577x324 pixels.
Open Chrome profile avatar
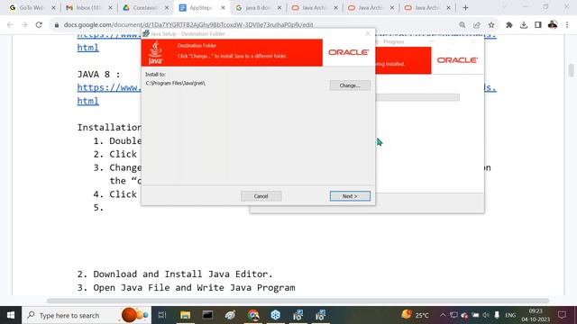553,25
